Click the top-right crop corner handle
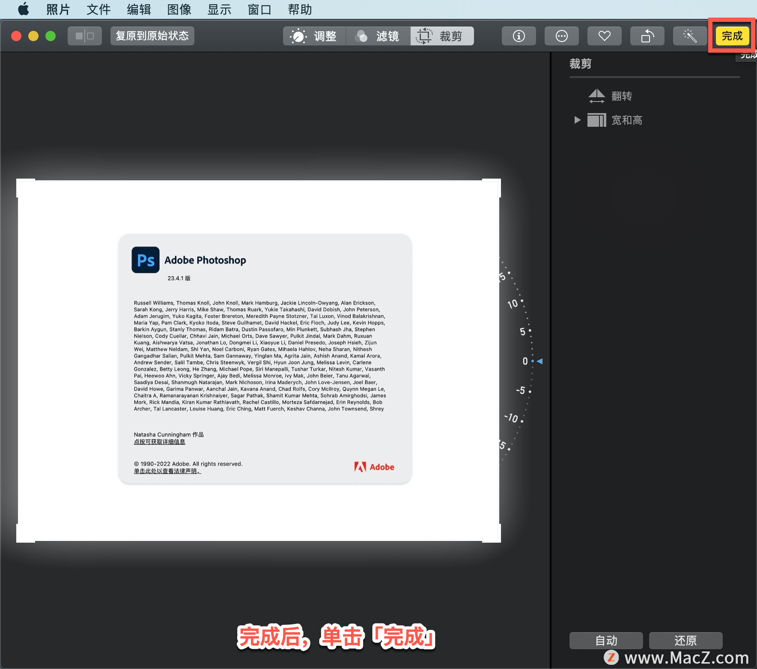Screen dimensions: 757x669 (492, 188)
